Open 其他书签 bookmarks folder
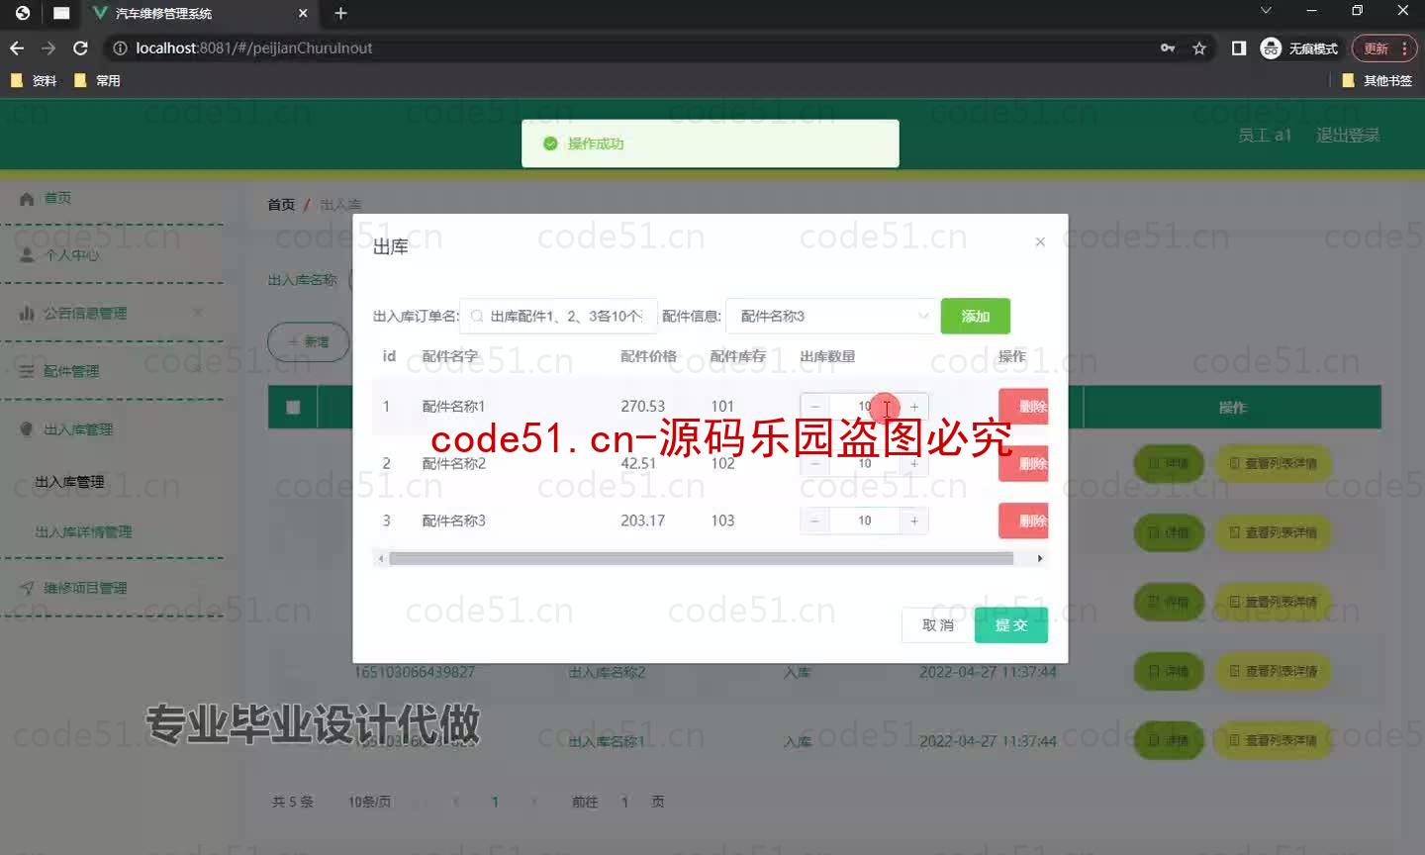Viewport: 1425px width, 855px height. 1377,80
